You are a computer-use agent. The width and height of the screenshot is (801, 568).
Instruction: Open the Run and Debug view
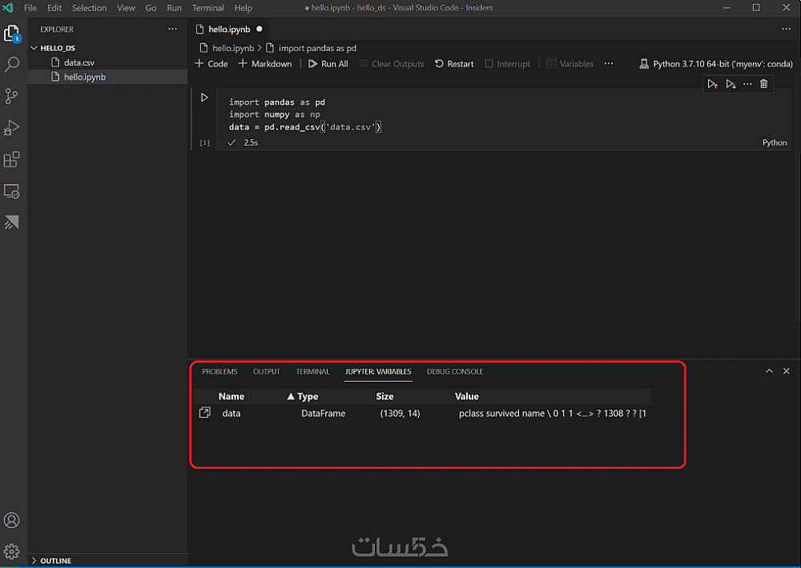[11, 127]
